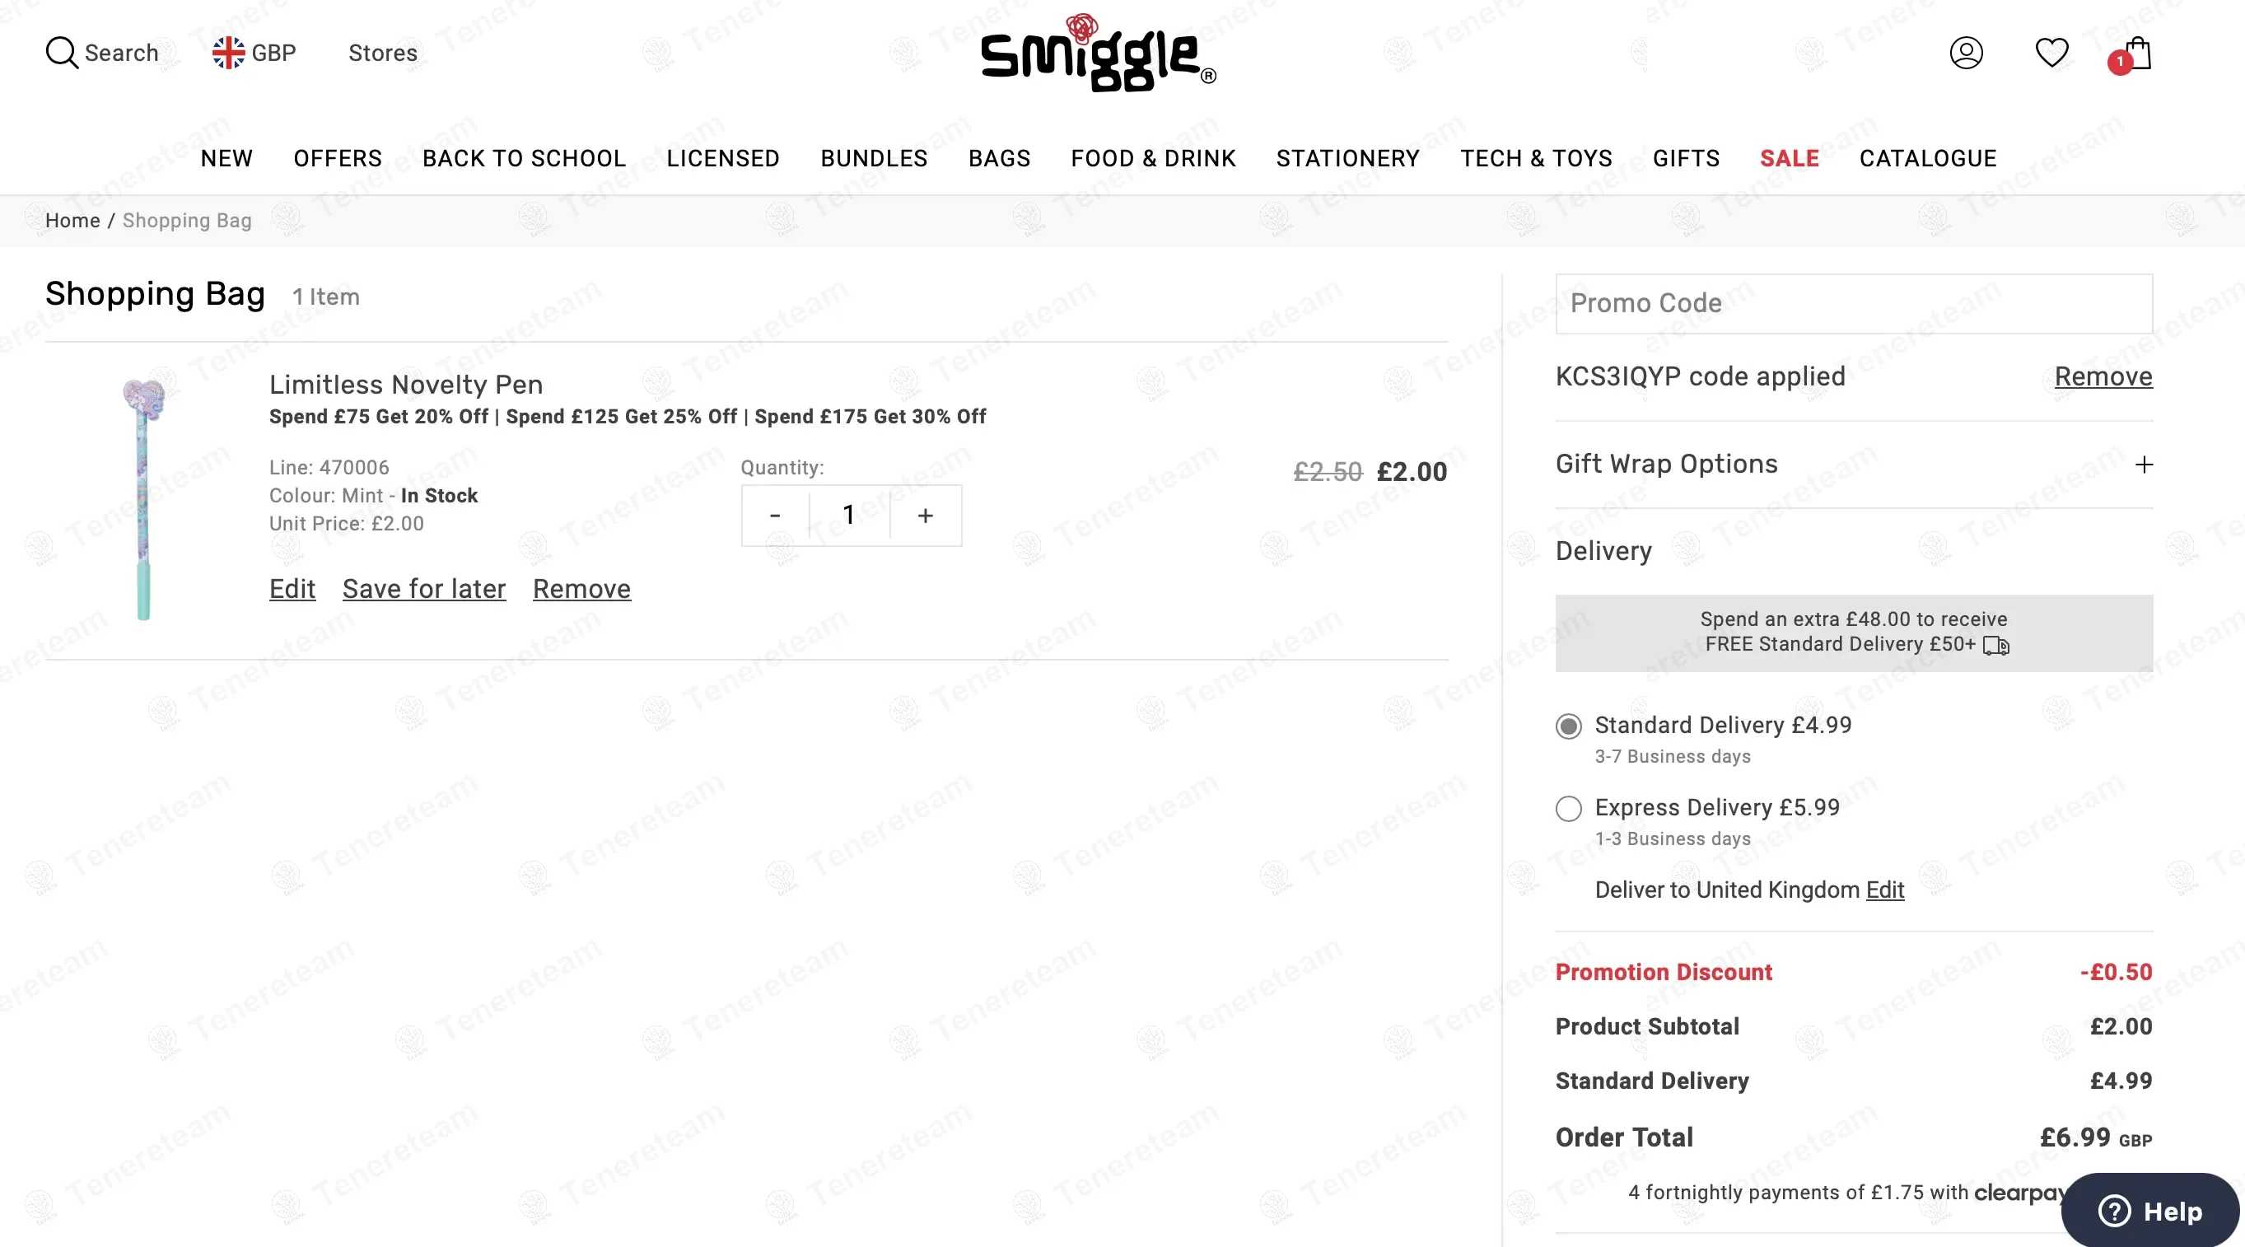Screen dimensions: 2245x1247
Task: Click the Smiggle logo
Action: point(1098,52)
